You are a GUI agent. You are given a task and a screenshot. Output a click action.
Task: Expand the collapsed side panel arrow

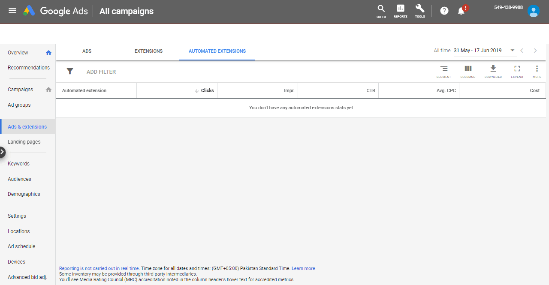coord(2,152)
